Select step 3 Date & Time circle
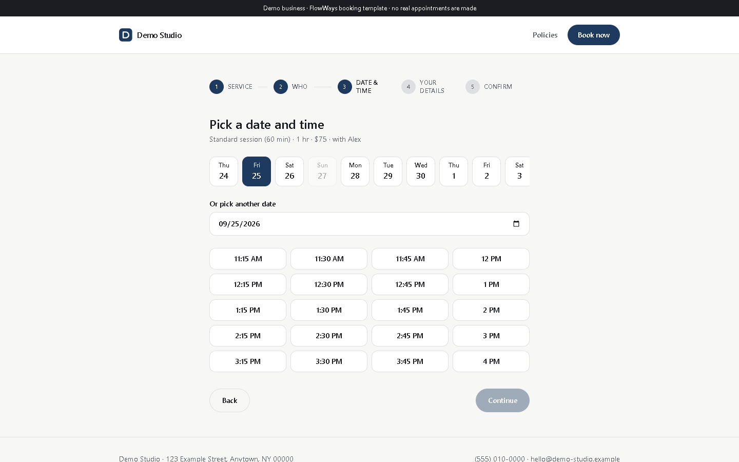This screenshot has width=739, height=462. (x=345, y=87)
